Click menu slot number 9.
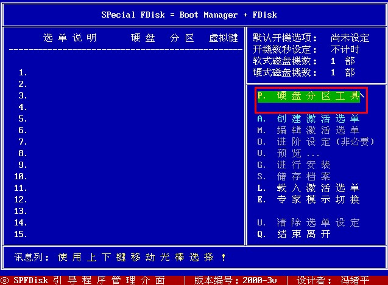The width and height of the screenshot is (388, 285). tap(23, 165)
